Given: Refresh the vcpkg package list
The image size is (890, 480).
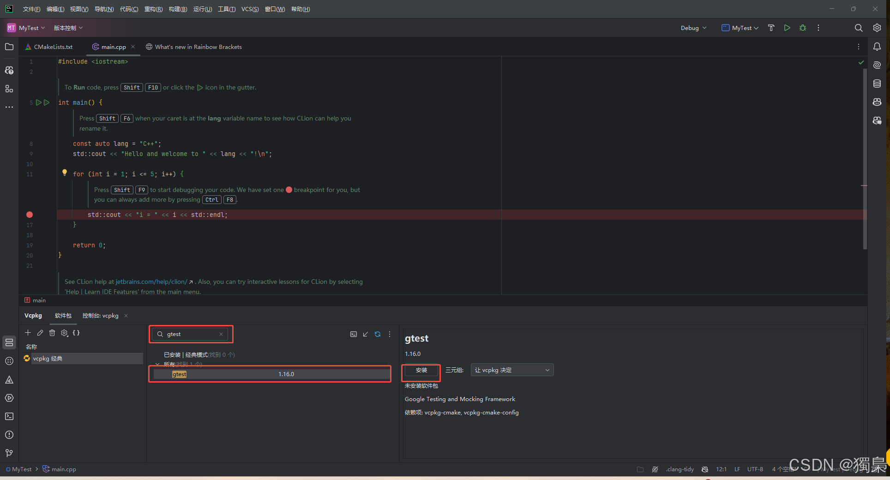Looking at the screenshot, I should [378, 334].
